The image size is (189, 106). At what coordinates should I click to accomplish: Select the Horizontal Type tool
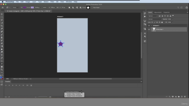tap(2, 55)
